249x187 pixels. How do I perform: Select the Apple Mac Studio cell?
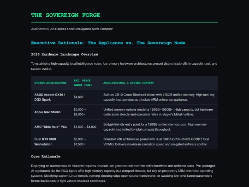coord(51,112)
